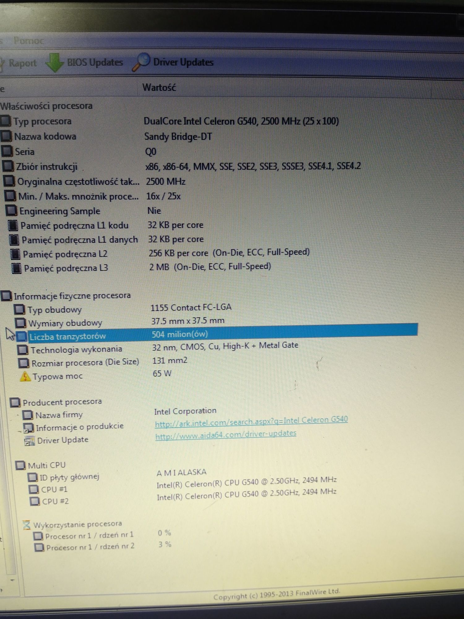Image resolution: width=464 pixels, height=619 pixels.
Task: Select the 16x / 25x multiplier value
Action: pyautogui.click(x=164, y=196)
